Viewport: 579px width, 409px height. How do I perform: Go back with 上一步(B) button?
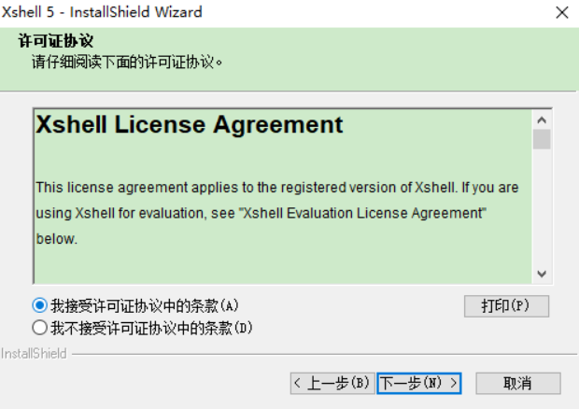pyautogui.click(x=332, y=383)
